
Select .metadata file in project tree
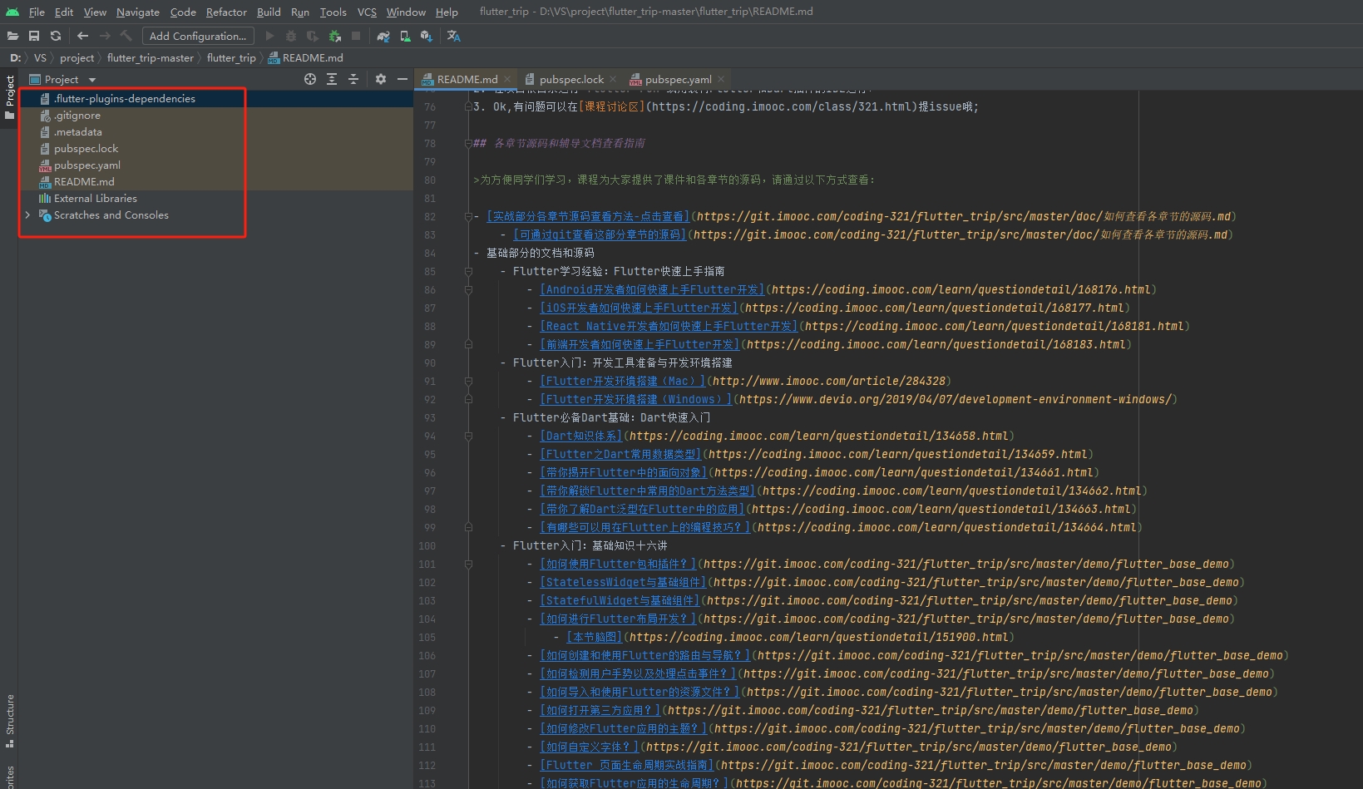(x=78, y=131)
